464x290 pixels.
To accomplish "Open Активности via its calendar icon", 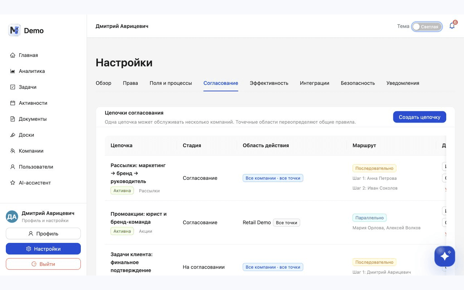I will (x=13, y=103).
